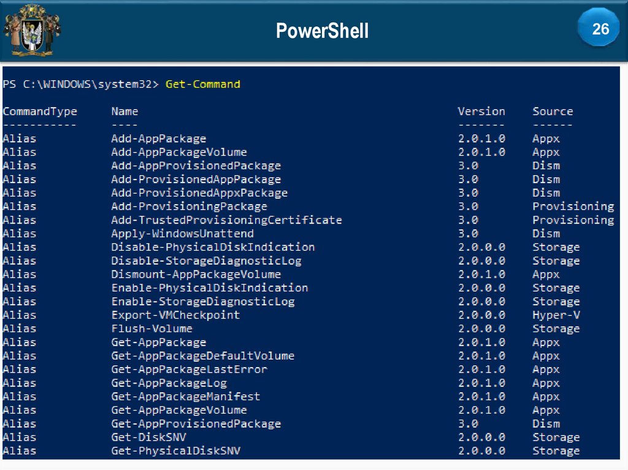
Task: Click the Name column header
Action: (x=124, y=112)
